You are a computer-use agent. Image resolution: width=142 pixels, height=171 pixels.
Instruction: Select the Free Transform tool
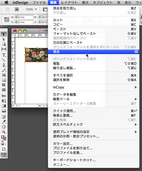click(4, 101)
